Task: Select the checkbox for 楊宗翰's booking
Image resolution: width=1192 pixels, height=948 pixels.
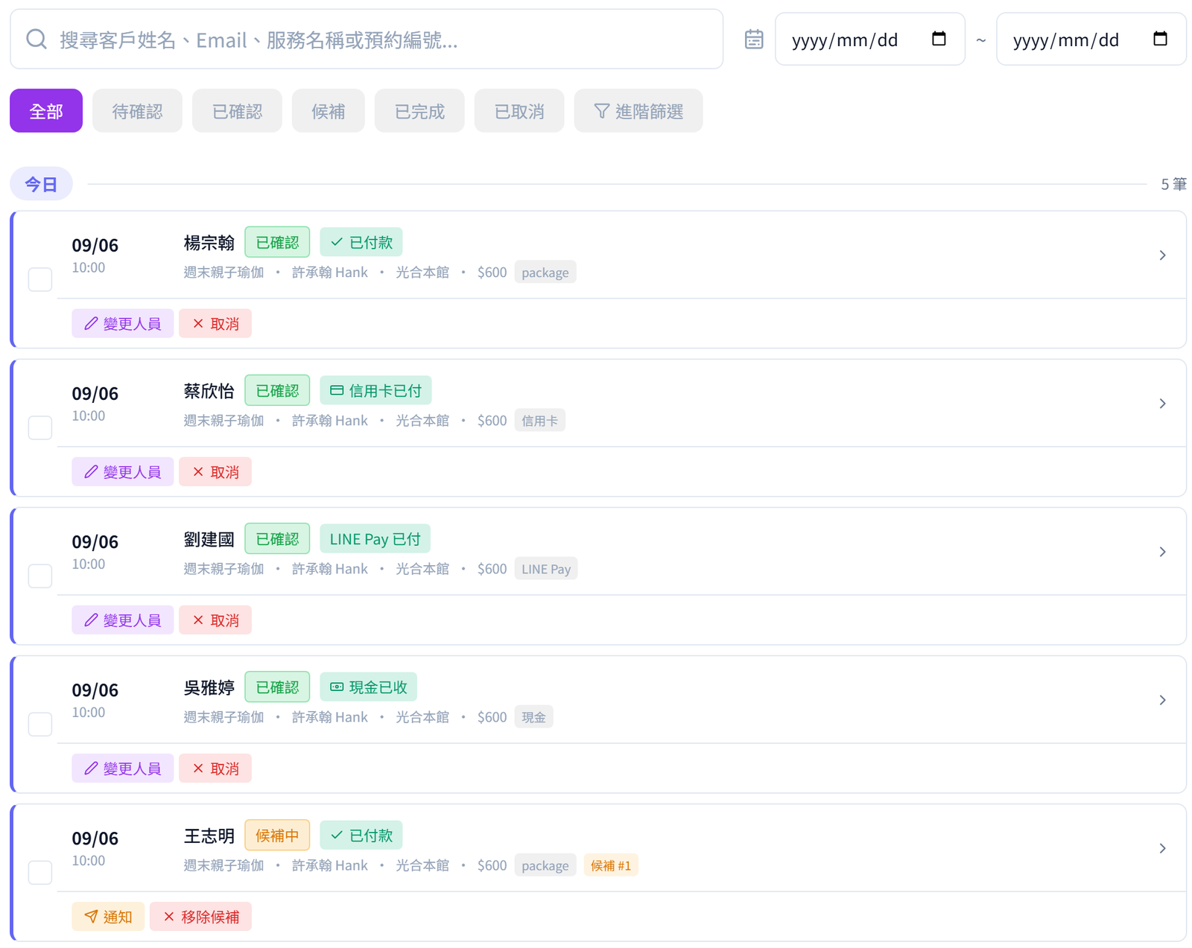Action: (x=40, y=279)
